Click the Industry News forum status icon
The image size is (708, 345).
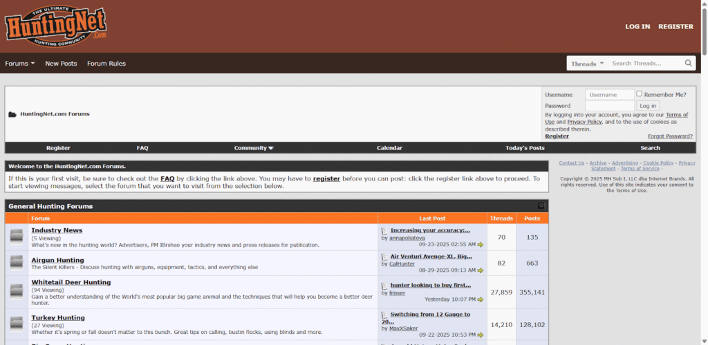17,237
